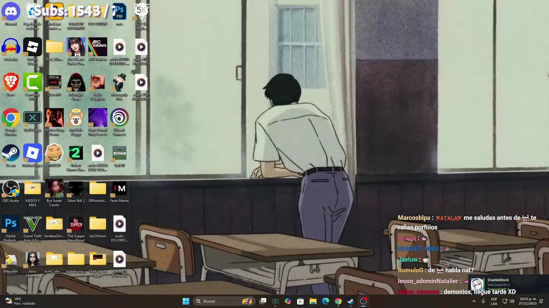
Task: Select the ARC Raiders desktop icon
Action: pyautogui.click(x=98, y=50)
